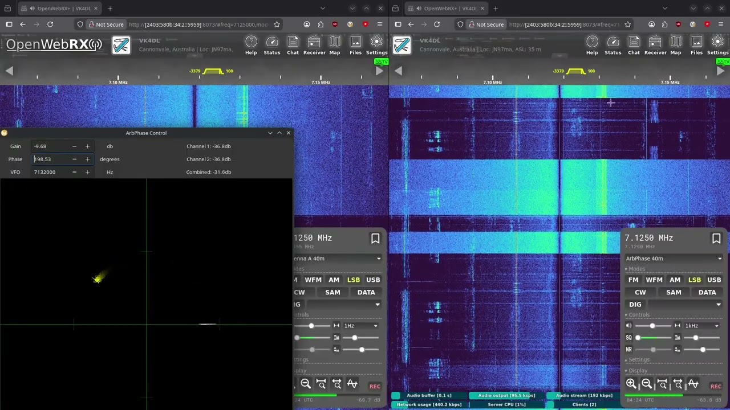Screen dimensions: 730x410
Task: Open Chat in the right OpenWebRX window
Action: (x=634, y=46)
